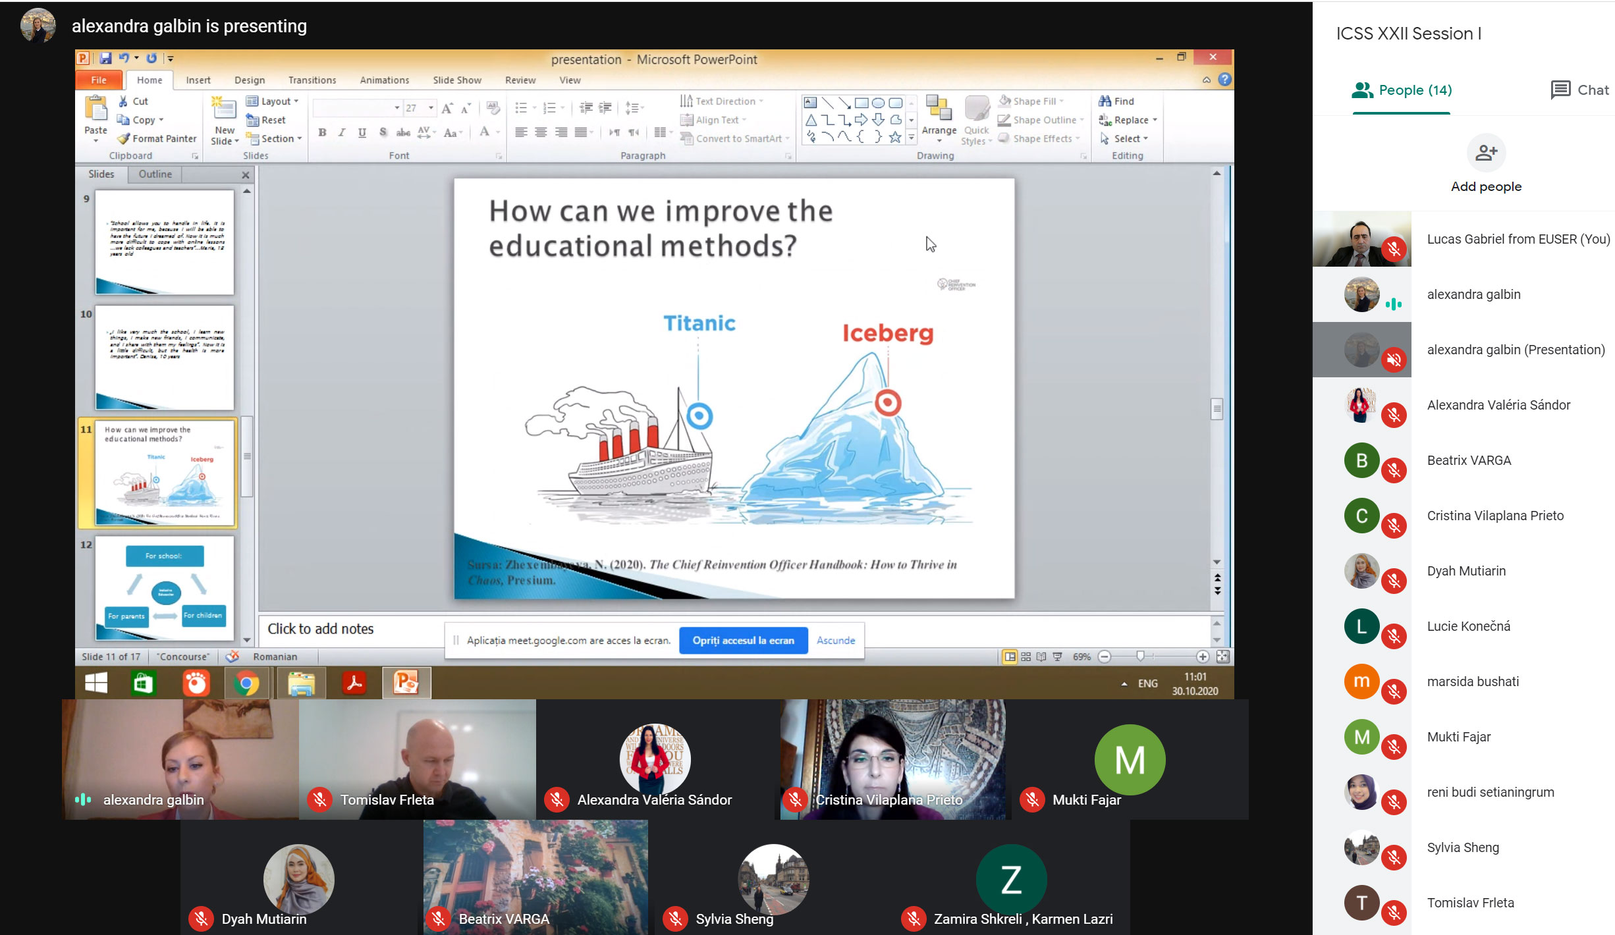Image resolution: width=1615 pixels, height=935 pixels.
Task: Toggle Underline formatting
Action: click(362, 132)
